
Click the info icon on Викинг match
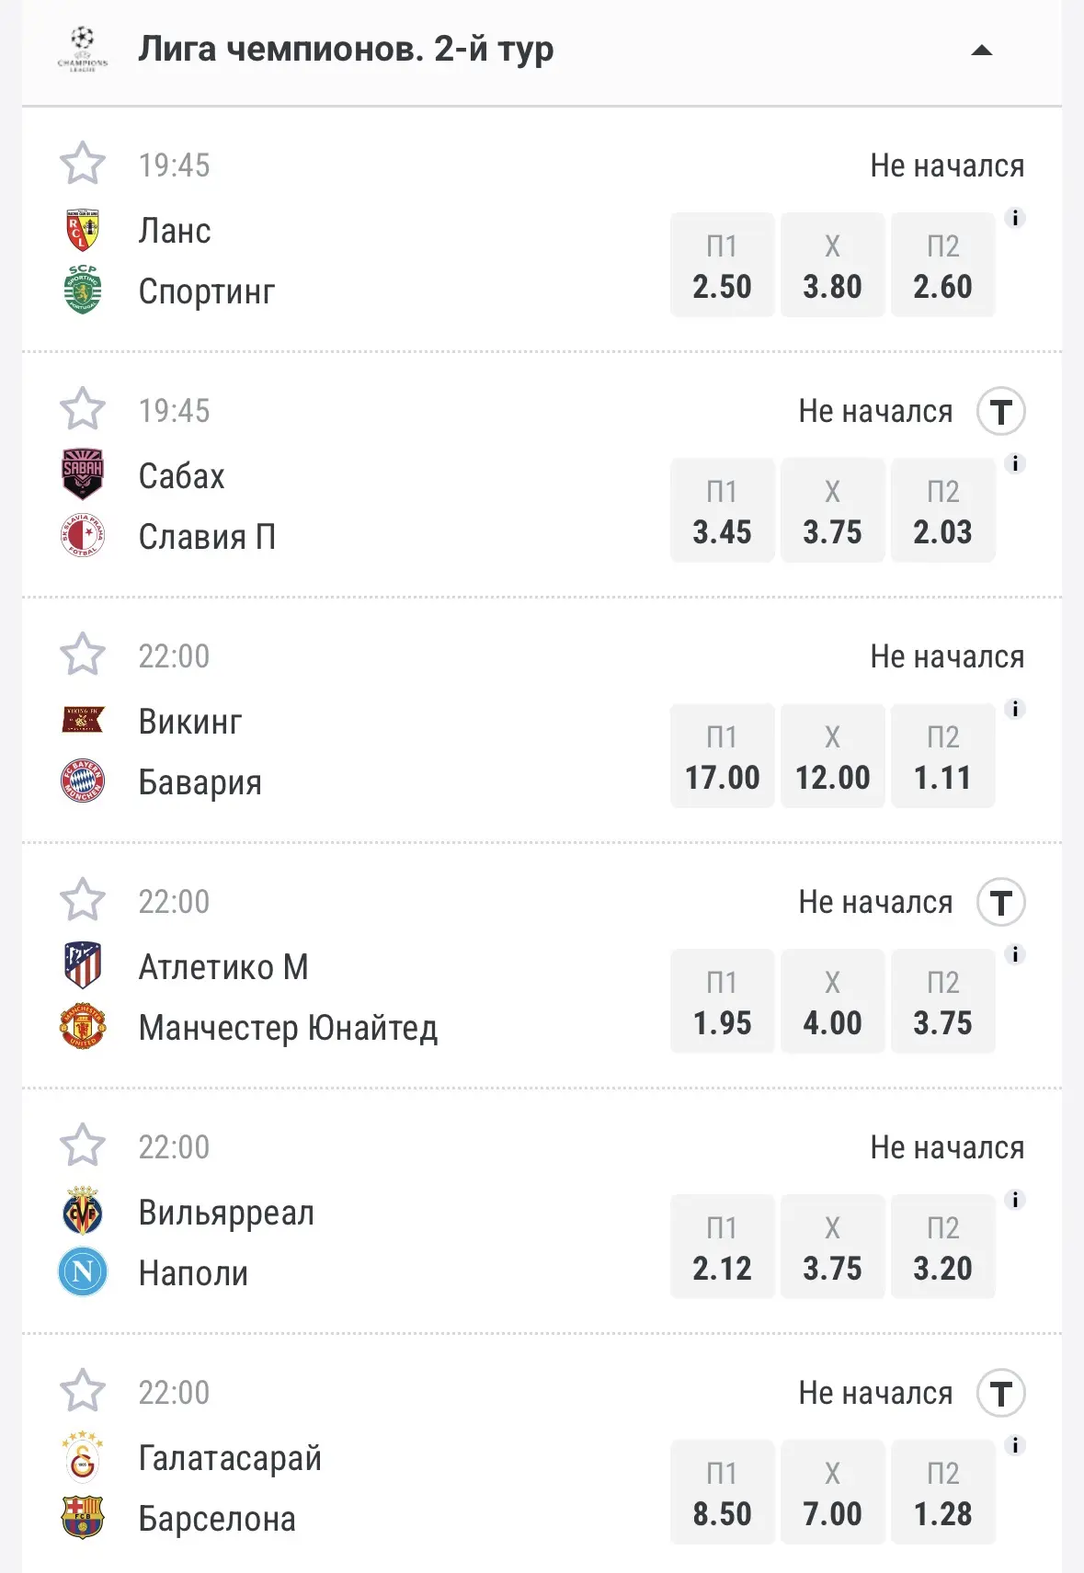coord(1015,709)
